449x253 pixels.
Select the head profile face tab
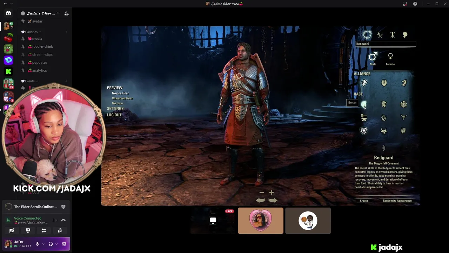coord(405,35)
